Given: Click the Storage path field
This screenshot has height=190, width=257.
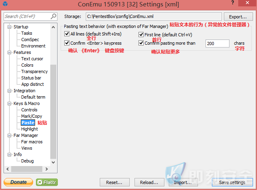Looking at the screenshot, I should 154,16.
